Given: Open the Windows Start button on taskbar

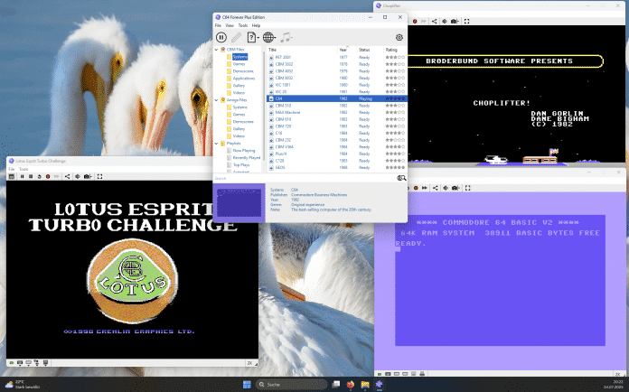Looking at the screenshot, I should pos(248,384).
